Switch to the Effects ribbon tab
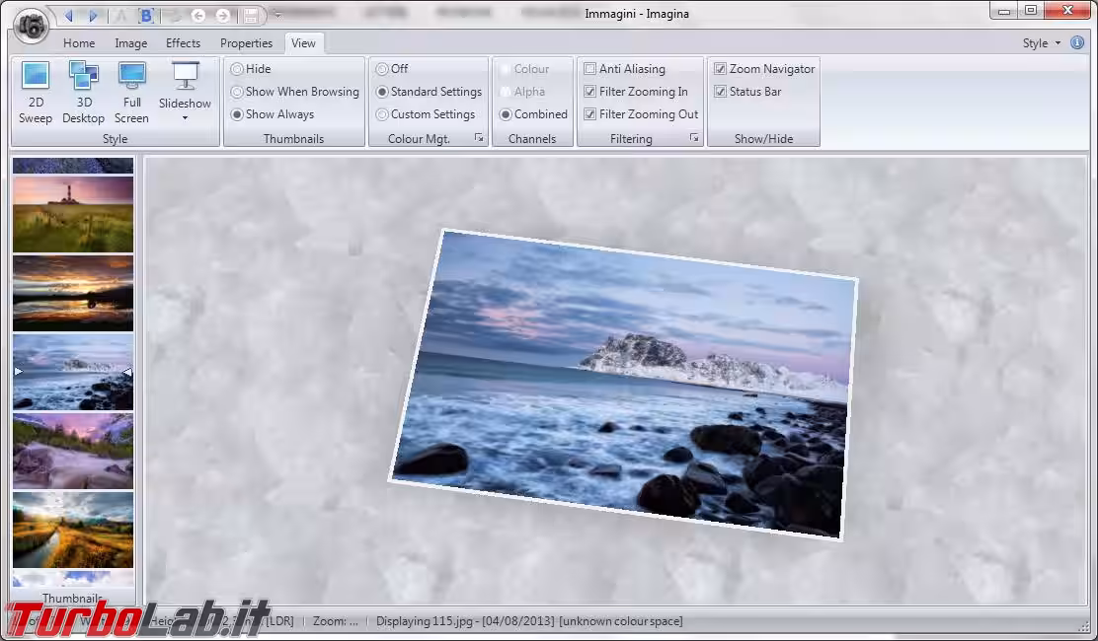Image resolution: width=1098 pixels, height=641 pixels. pos(183,43)
